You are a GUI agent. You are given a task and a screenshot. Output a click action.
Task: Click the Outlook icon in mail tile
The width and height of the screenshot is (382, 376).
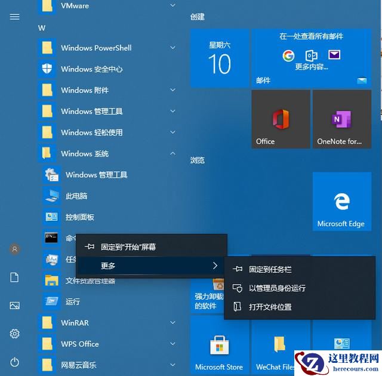click(x=312, y=56)
